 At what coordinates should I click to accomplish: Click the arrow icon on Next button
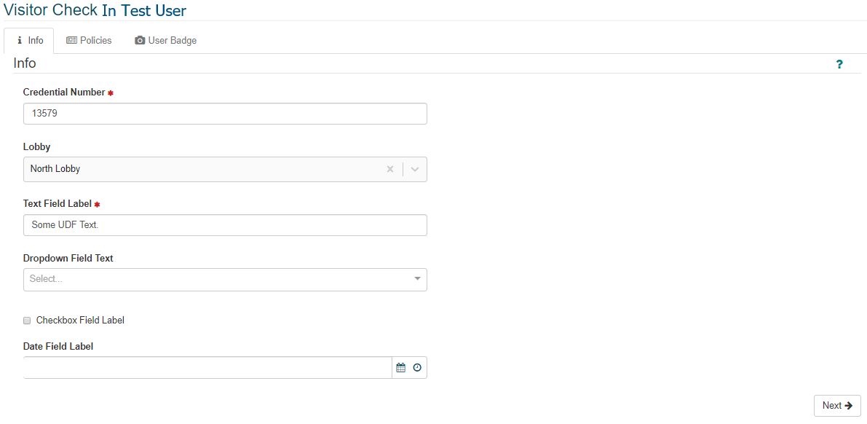coord(849,406)
